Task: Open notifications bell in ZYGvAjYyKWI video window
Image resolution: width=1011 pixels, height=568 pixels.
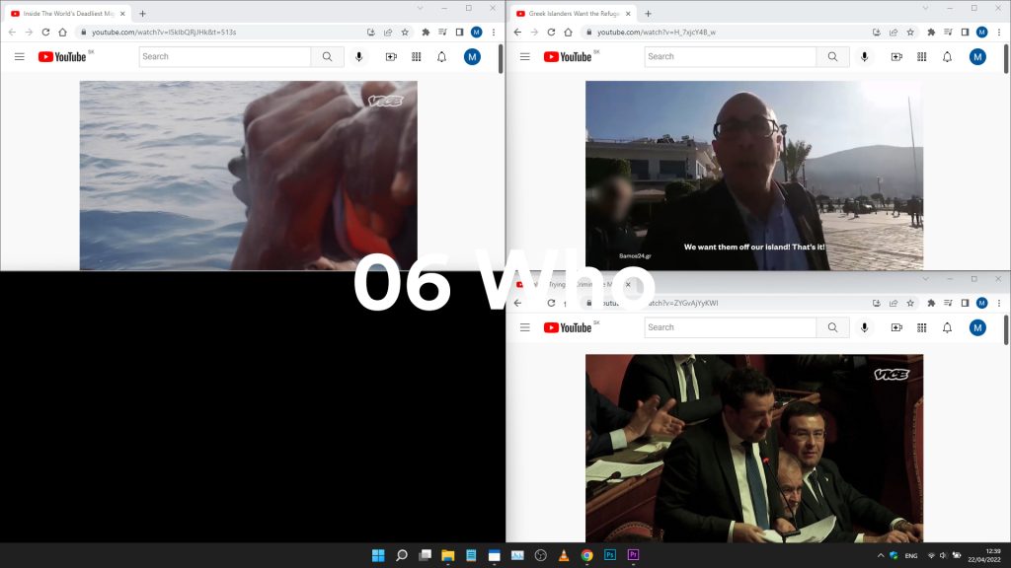Action: [947, 327]
